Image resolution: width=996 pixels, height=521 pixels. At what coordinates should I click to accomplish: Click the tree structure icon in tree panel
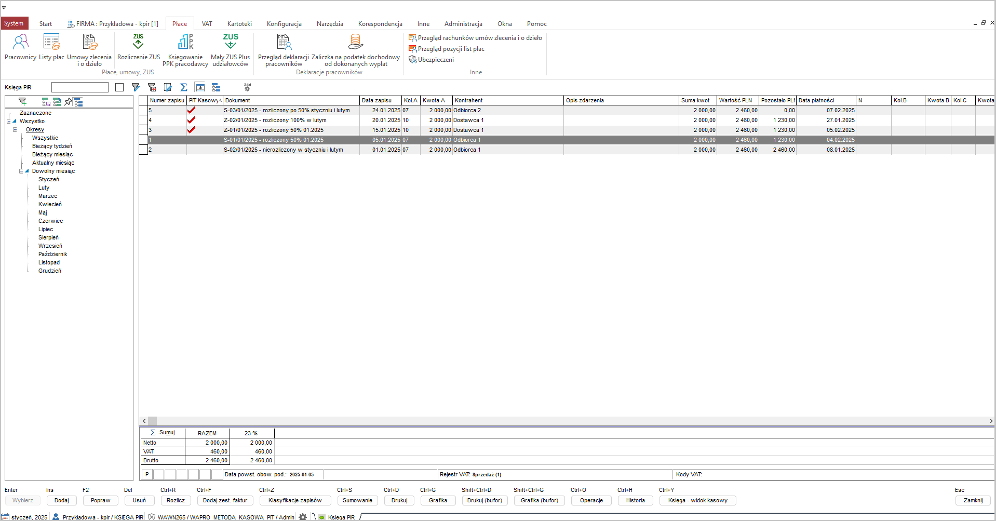[78, 102]
